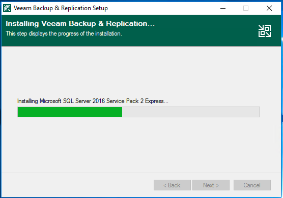Click the 'Veeam Backup & Replication Setup' title

[61, 8]
